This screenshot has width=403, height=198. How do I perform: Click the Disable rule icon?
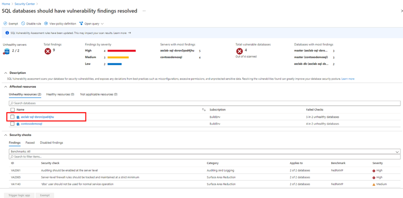[x=23, y=24]
